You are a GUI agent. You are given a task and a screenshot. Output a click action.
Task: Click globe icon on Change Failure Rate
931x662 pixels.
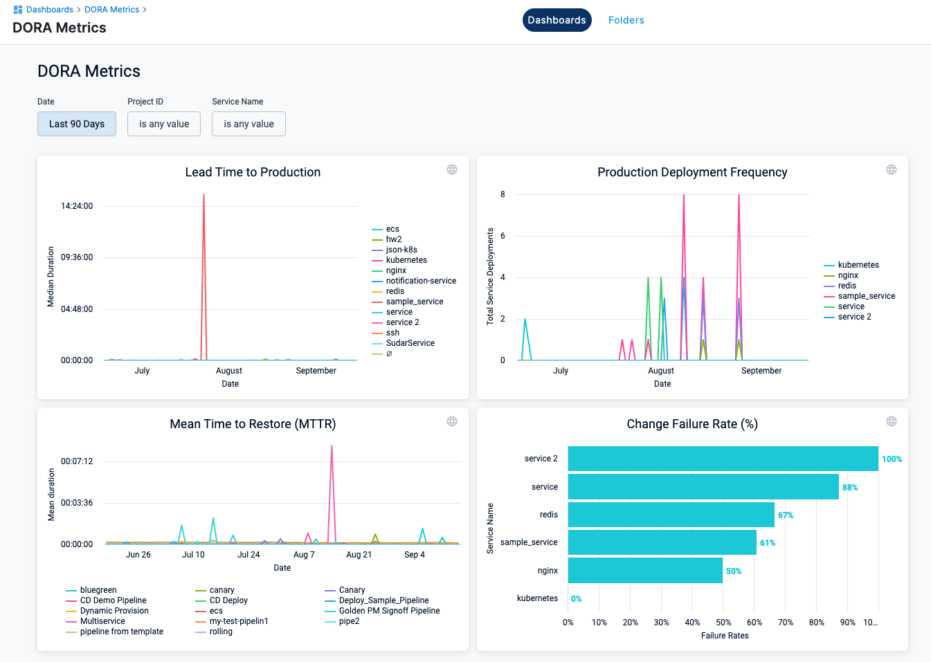(892, 421)
